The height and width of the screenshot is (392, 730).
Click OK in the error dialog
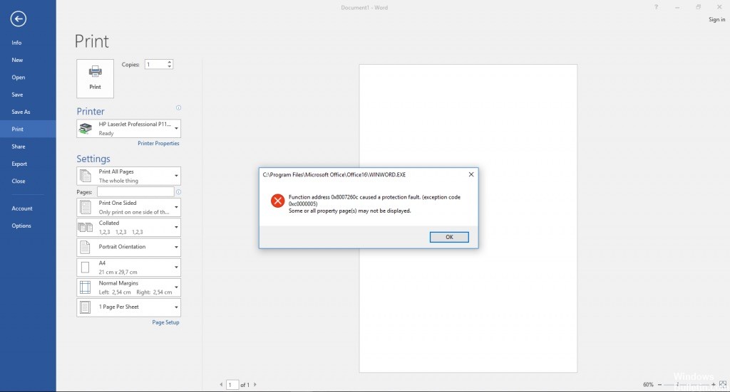449,237
